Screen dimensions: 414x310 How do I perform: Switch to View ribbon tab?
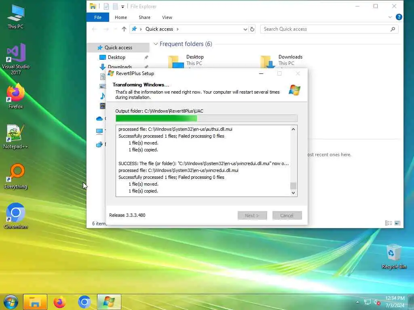tap(167, 17)
